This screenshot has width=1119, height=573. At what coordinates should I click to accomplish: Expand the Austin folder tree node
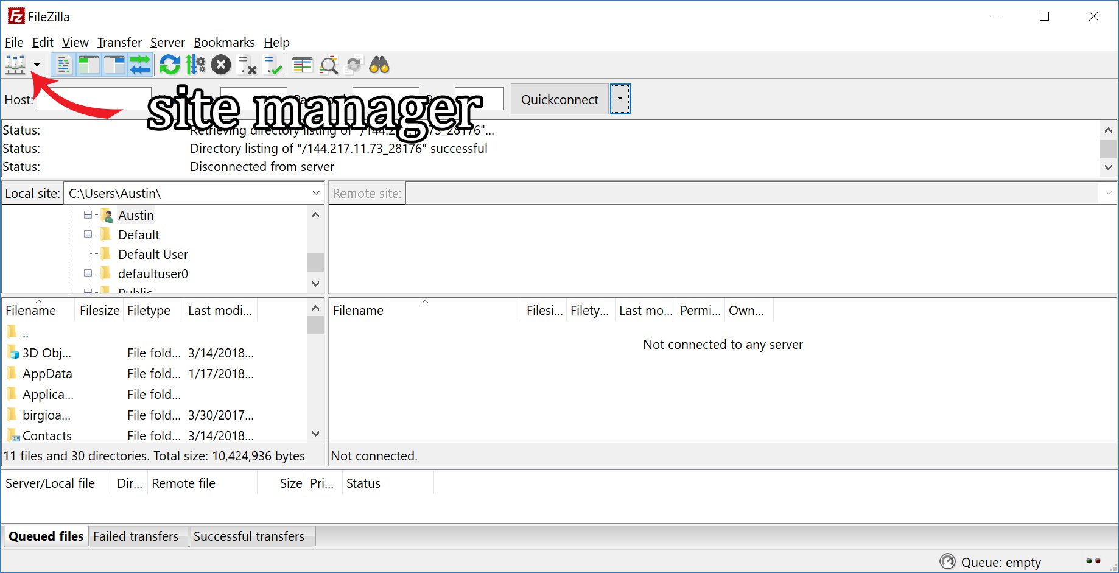click(88, 215)
